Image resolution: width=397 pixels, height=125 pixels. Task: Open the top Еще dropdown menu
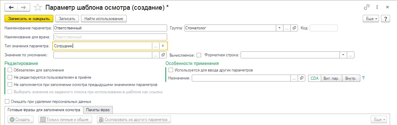pyautogui.click(x=371, y=19)
